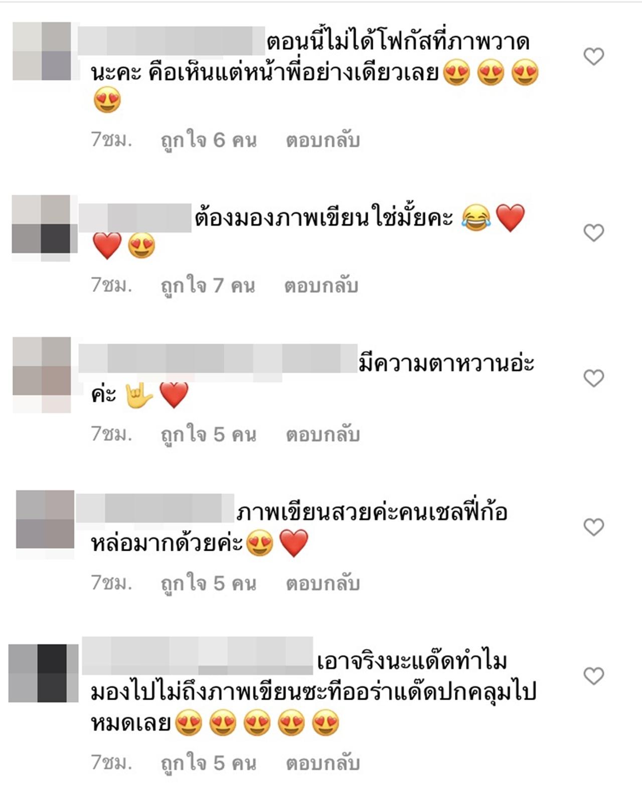Tap heart beside ภาพเขียนสวยค่ะ comment
Screen dimensions: 642x807
coord(594,527)
